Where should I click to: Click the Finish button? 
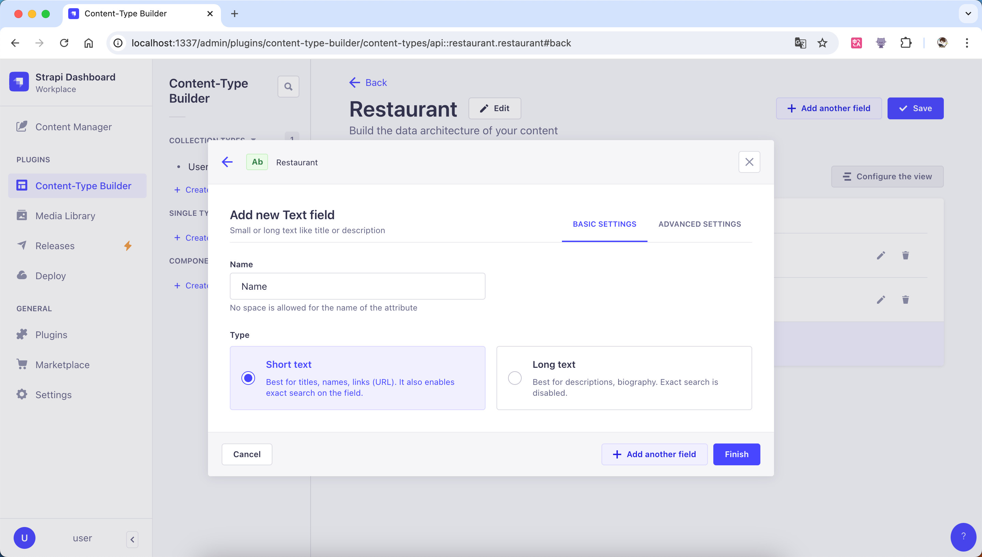(x=736, y=454)
